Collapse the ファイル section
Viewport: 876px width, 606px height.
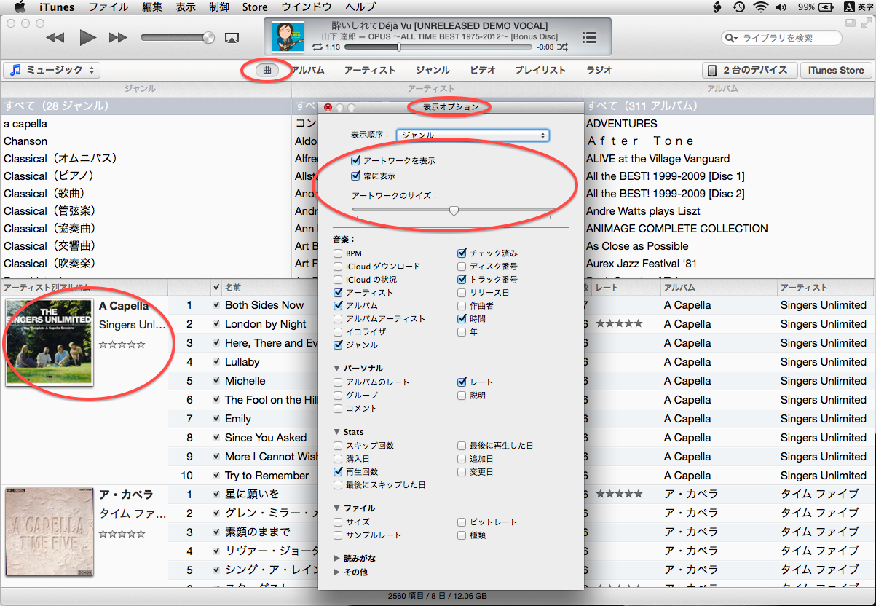coord(337,508)
